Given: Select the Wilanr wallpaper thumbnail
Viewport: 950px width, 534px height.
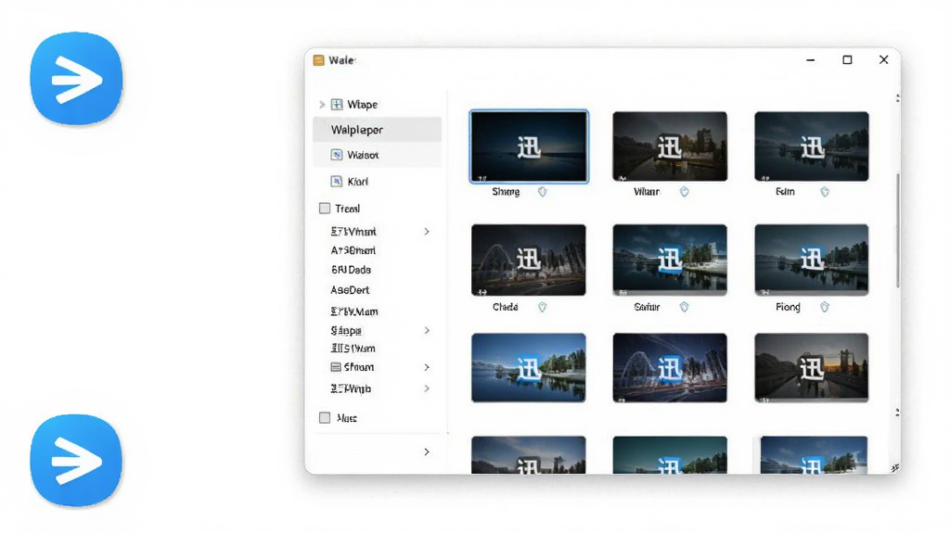Looking at the screenshot, I should click(670, 146).
